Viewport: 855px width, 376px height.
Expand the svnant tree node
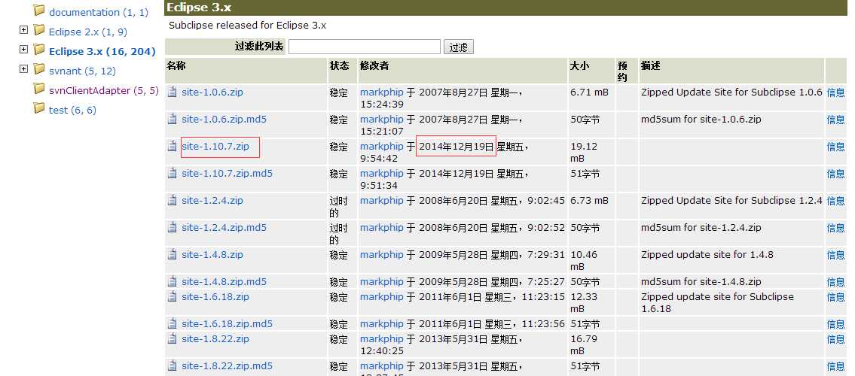tap(23, 69)
